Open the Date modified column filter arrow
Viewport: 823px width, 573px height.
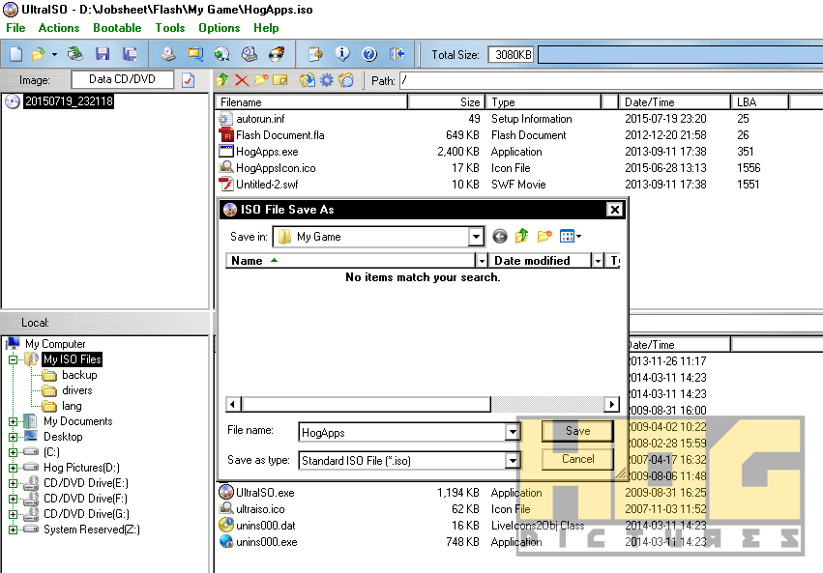pos(598,261)
